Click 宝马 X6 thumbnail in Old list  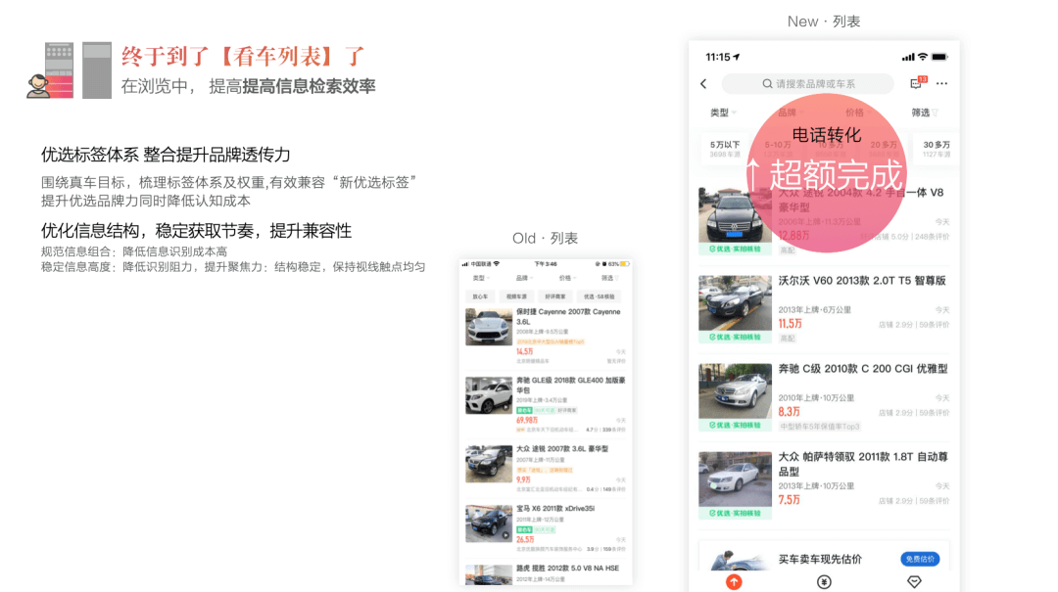click(489, 524)
